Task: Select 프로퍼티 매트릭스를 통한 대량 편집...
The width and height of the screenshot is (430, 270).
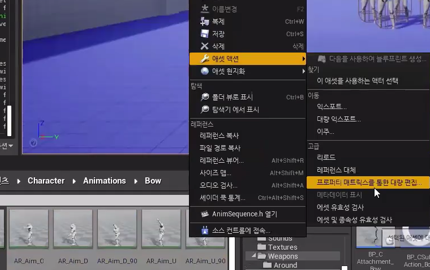Action: [368, 182]
